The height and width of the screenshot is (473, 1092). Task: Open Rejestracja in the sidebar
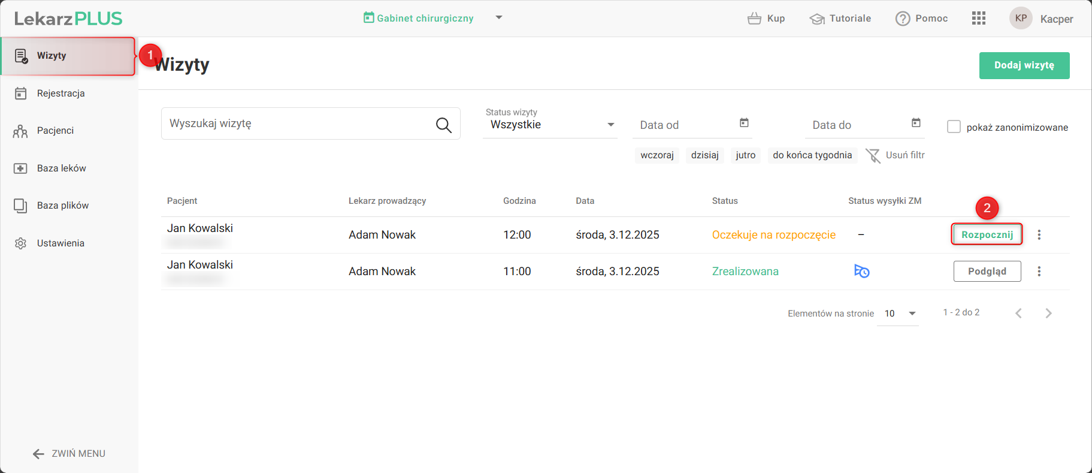pyautogui.click(x=61, y=94)
